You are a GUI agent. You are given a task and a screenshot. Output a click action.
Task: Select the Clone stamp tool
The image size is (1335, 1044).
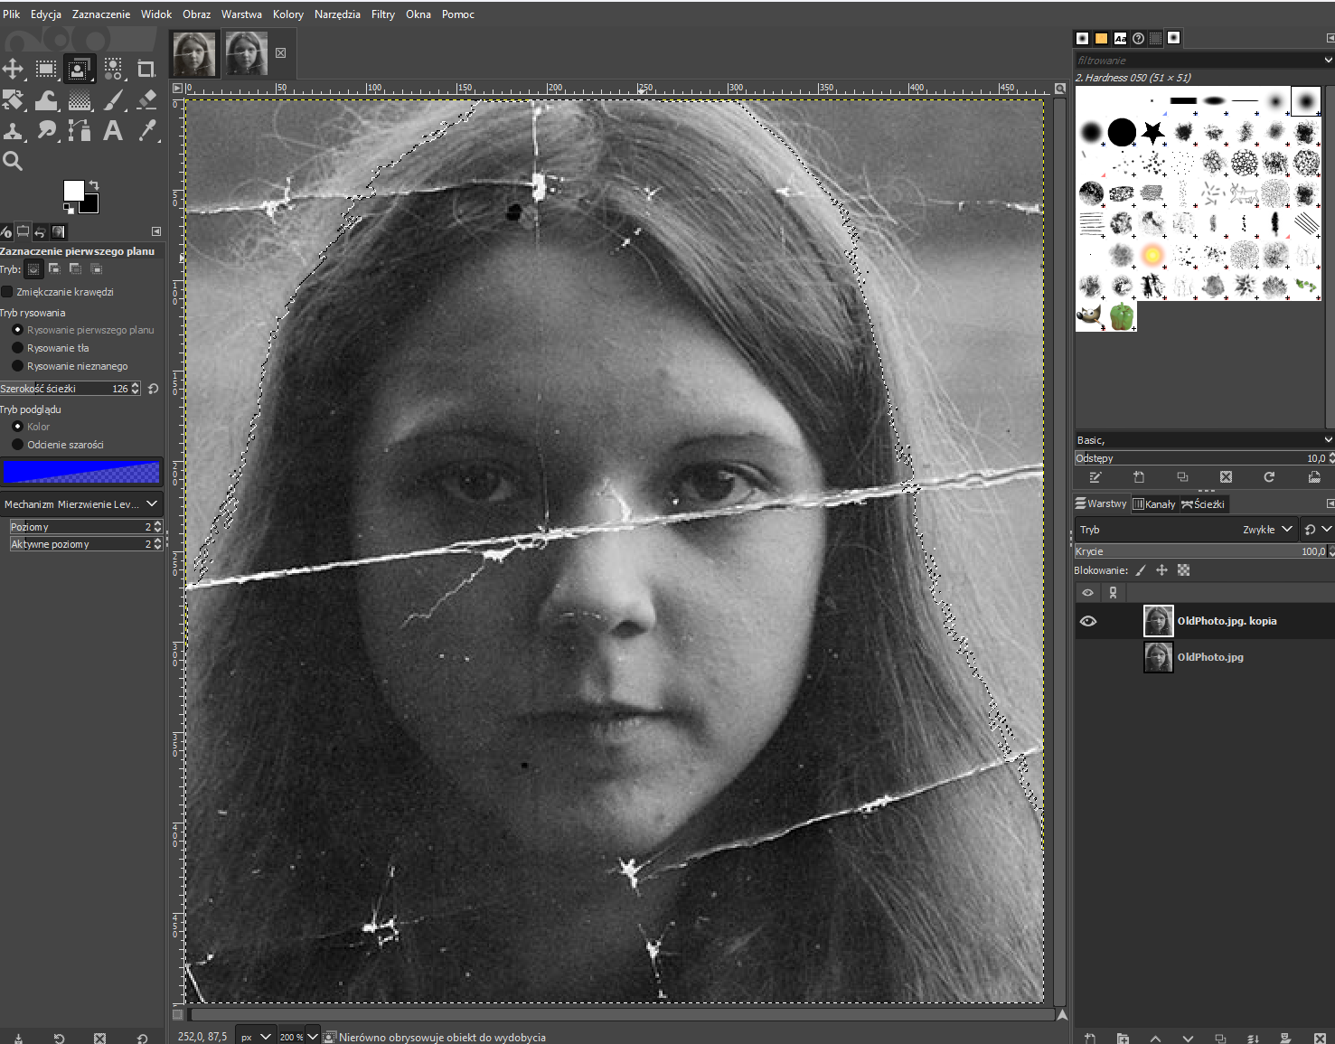(x=13, y=131)
